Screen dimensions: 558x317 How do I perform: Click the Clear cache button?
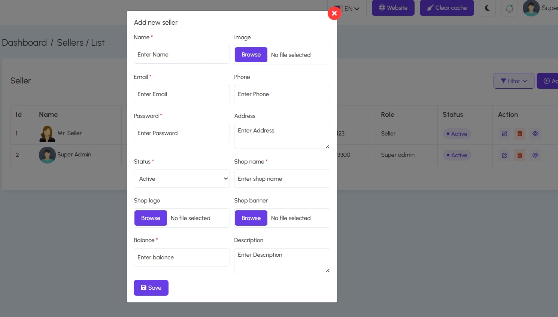coord(447,8)
